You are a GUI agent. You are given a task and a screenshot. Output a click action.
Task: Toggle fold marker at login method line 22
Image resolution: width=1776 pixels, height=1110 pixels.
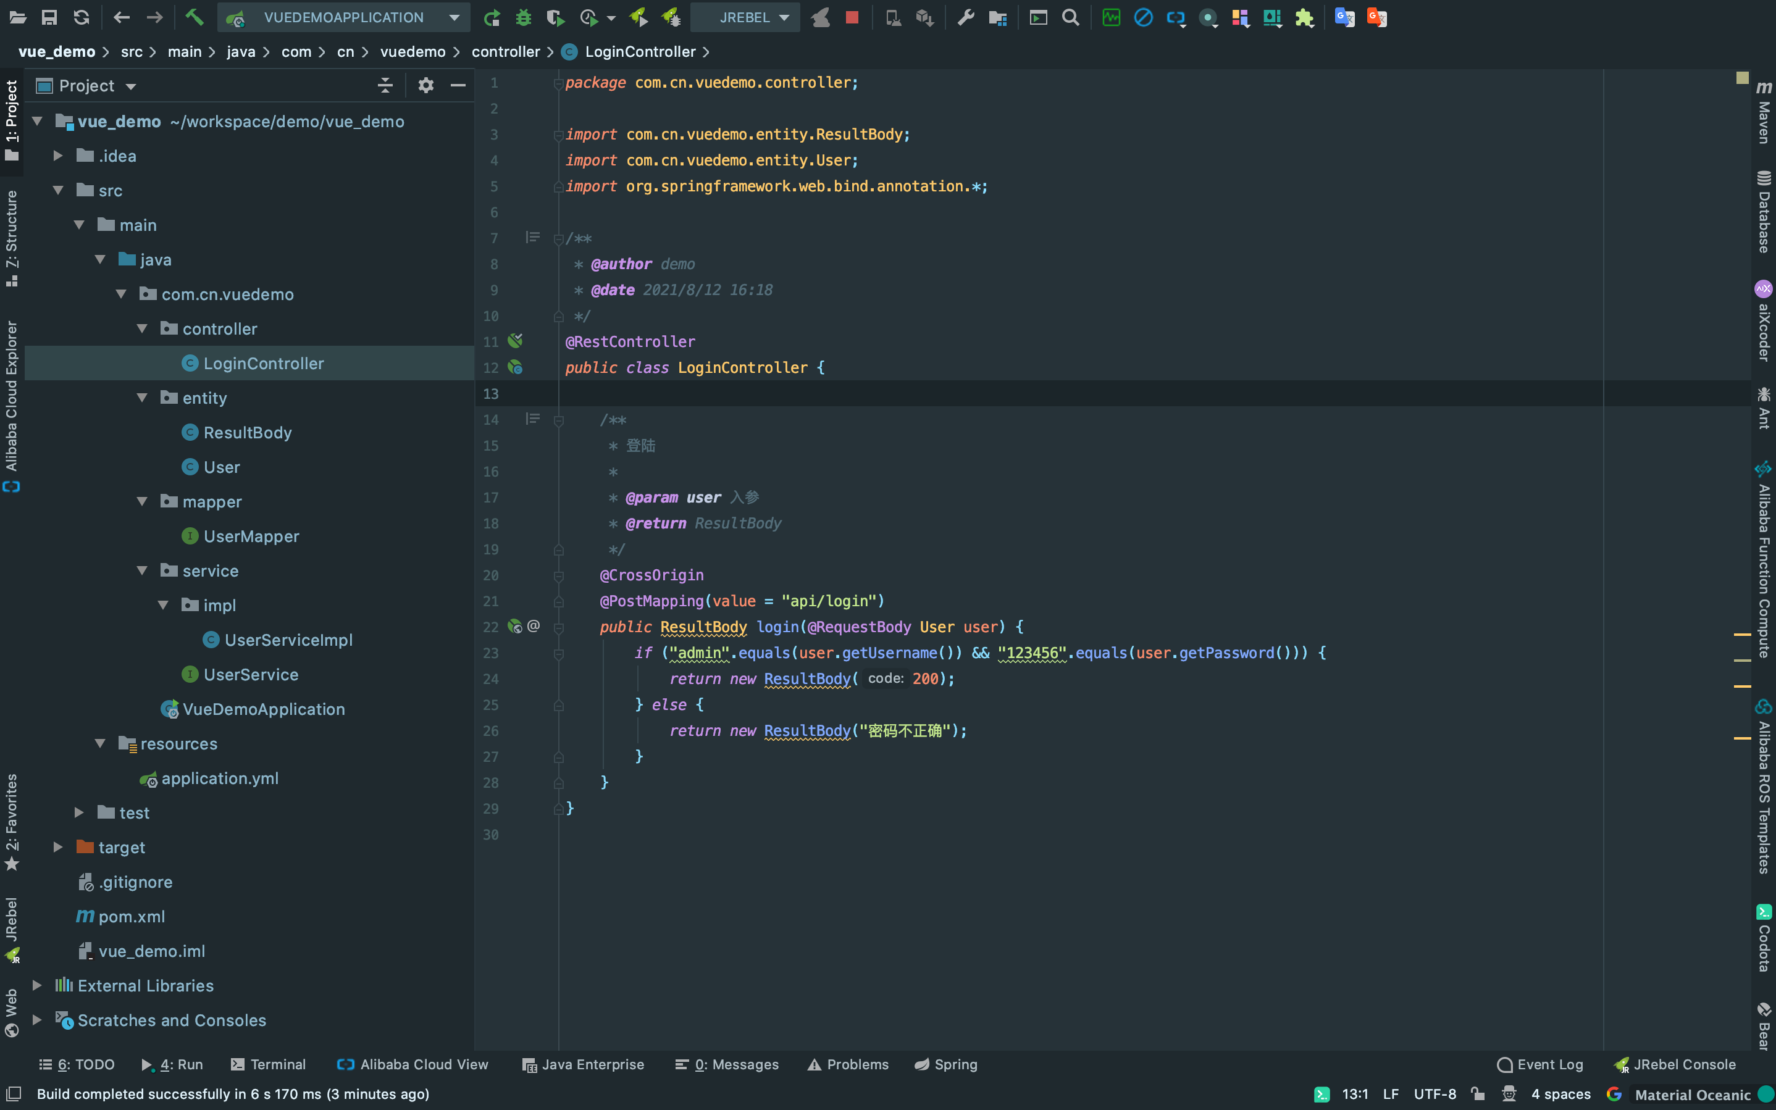point(559,627)
